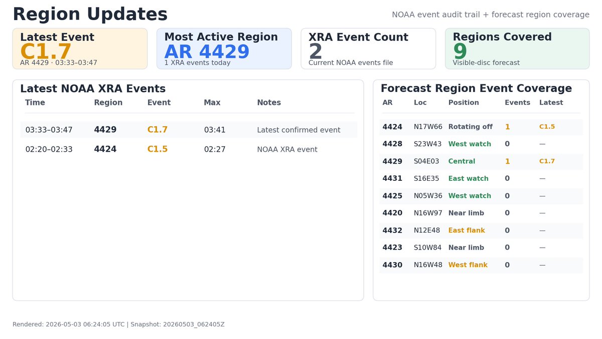This screenshot has width=602, height=339.
Task: Click the Rendered snapshot timestamp footer
Action: 118,324
